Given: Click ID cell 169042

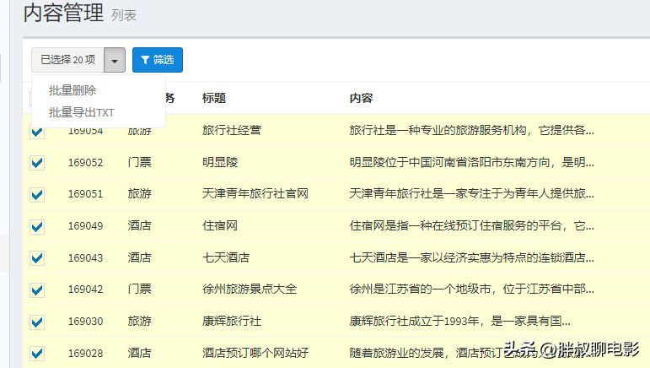Looking at the screenshot, I should click(x=85, y=290).
